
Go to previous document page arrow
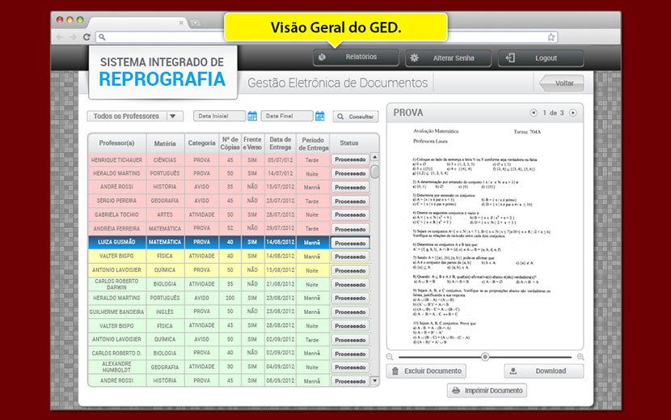534,112
